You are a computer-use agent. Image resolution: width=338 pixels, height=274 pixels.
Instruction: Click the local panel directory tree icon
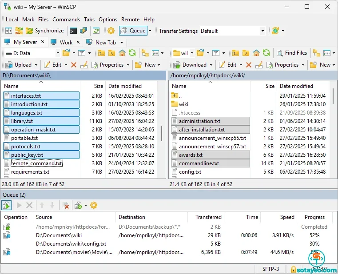(145, 53)
